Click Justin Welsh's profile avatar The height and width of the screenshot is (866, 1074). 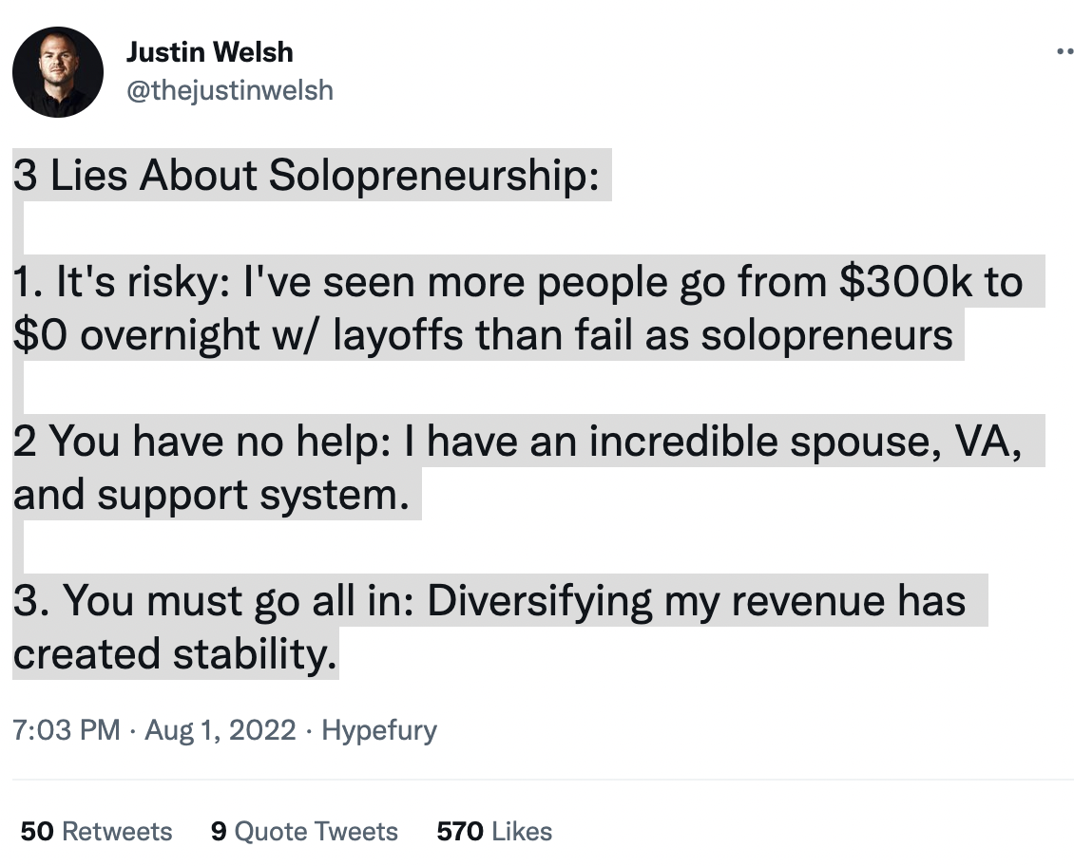click(58, 72)
